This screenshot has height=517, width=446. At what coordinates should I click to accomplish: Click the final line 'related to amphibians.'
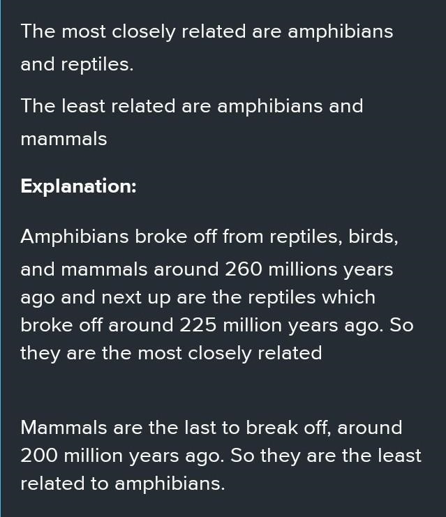tap(123, 484)
